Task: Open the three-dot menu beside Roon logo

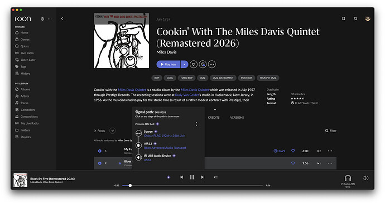Action: point(50,19)
